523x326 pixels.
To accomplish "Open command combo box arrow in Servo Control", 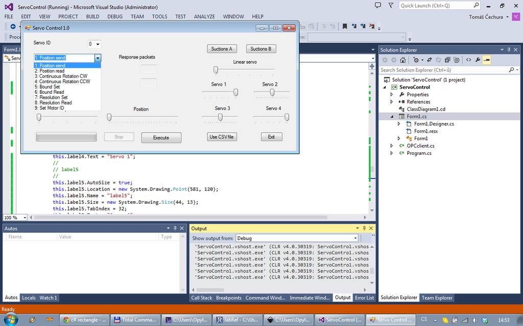I will [98, 58].
